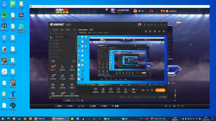216x121 pixels.
Task: Open the 虚拟形象 tool
Action: pyautogui.click(x=62, y=86)
